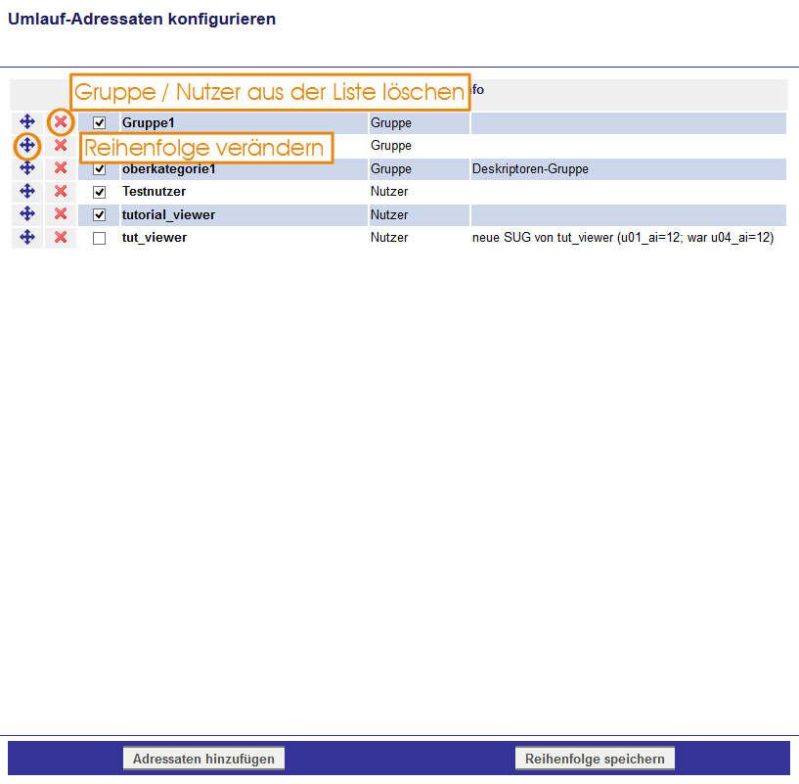Viewport: 799px width, 784px height.
Task: Select the name Gruppe1
Action: pos(149,123)
